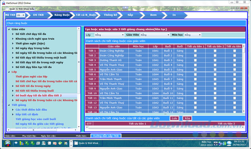The image size is (251, 149).
Task: Select Đoàn Công Nghiệp cell in Tiết 1 row
Action: point(114,51)
